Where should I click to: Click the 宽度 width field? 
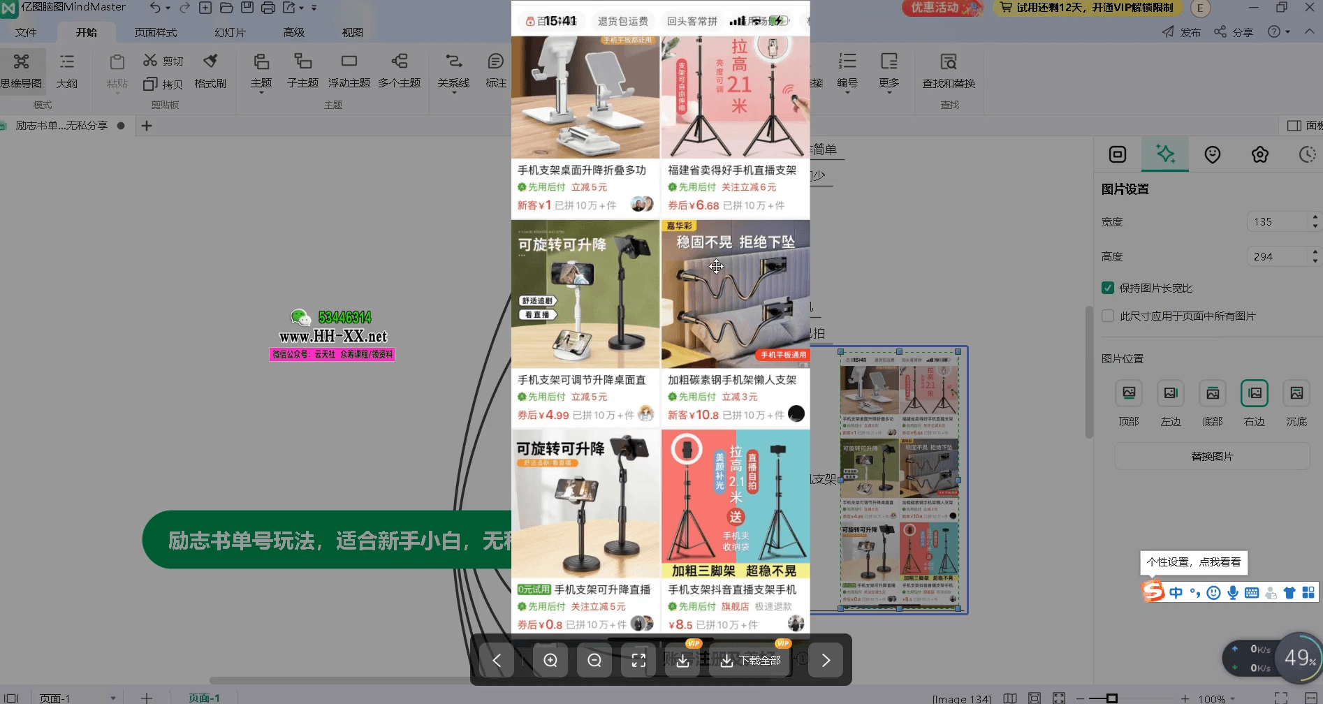[x=1283, y=221]
